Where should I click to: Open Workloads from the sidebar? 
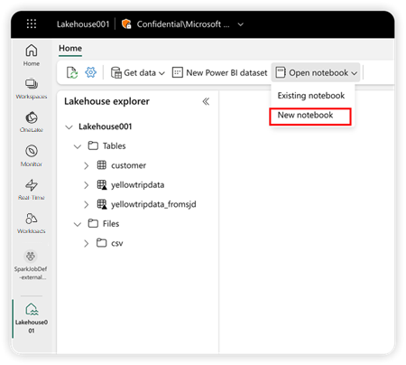[32, 223]
